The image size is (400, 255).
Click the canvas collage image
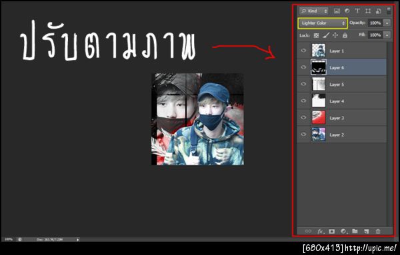(198, 119)
